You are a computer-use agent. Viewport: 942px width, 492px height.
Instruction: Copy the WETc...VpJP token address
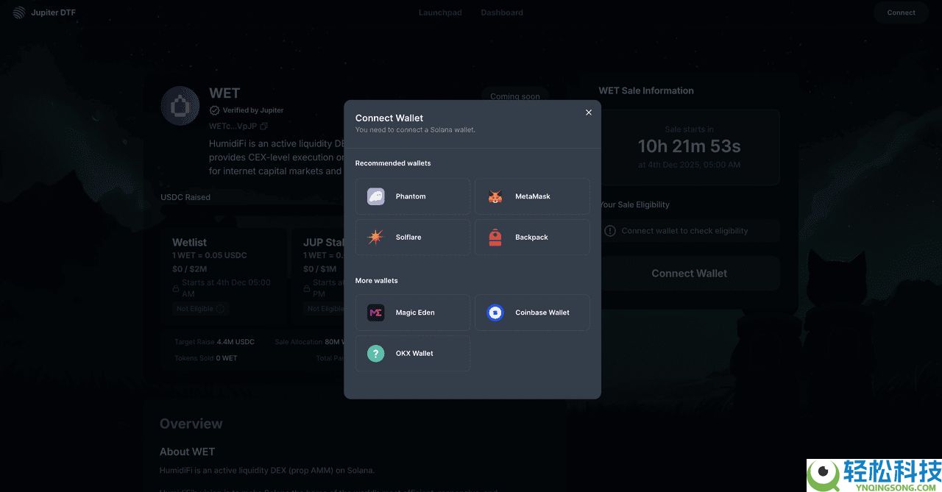point(263,126)
